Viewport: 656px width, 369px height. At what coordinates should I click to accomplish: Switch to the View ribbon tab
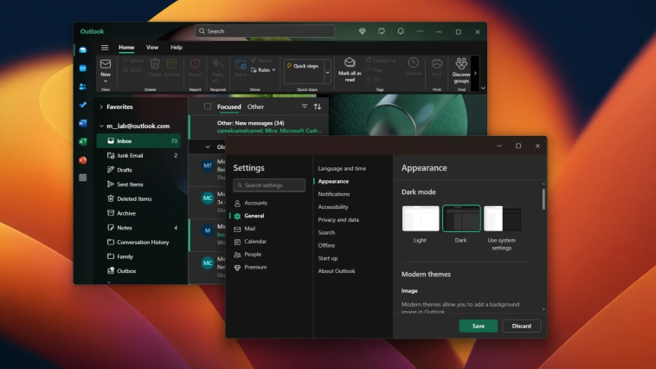(152, 48)
